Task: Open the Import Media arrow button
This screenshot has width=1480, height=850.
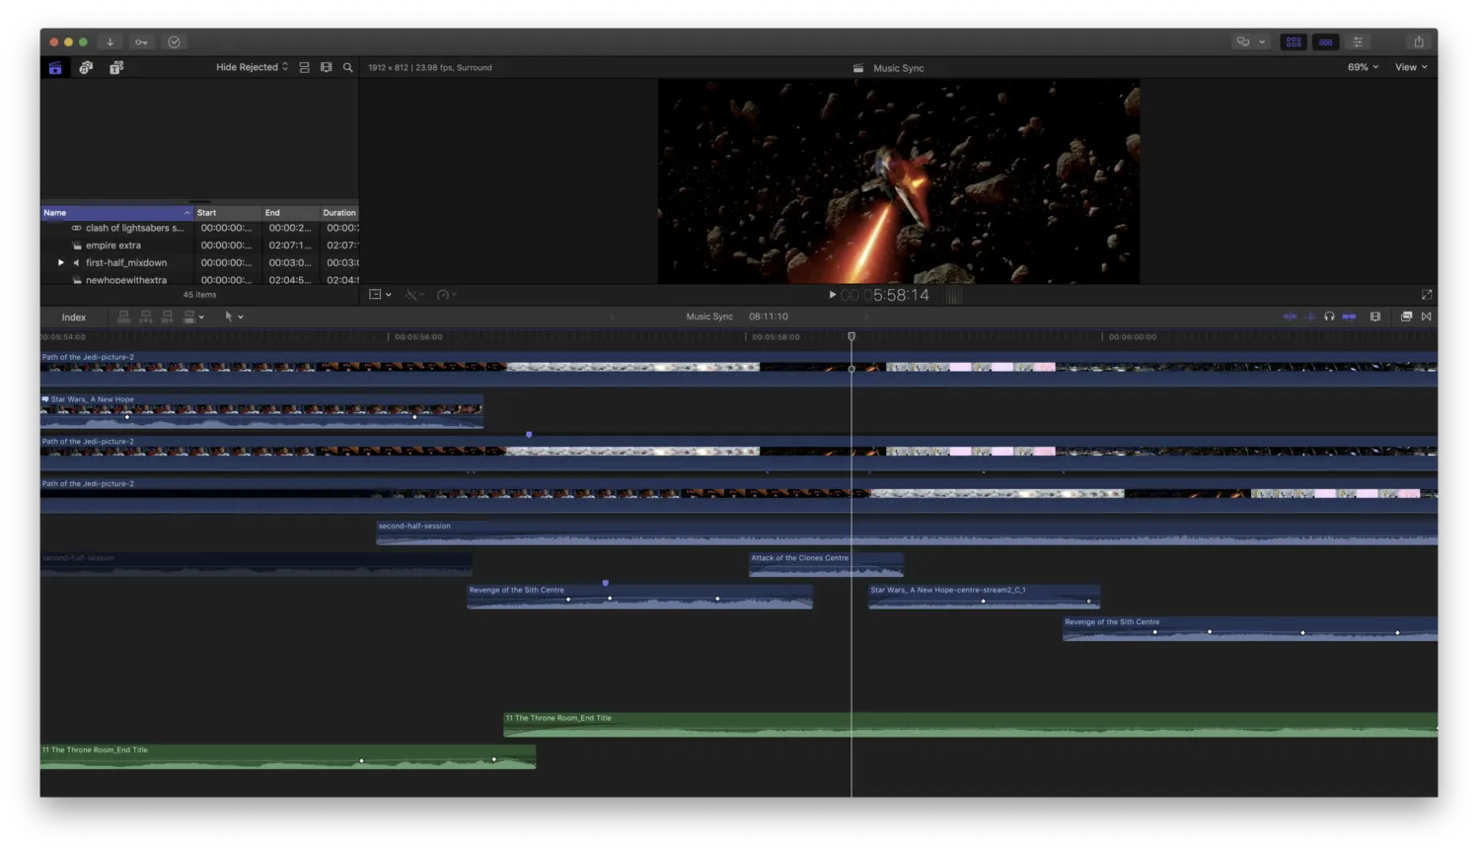Action: coord(111,42)
